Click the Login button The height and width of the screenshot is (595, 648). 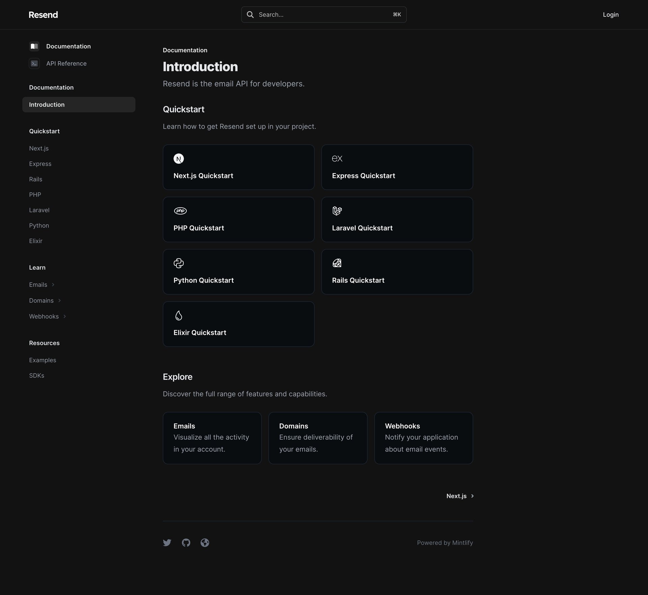pyautogui.click(x=611, y=15)
